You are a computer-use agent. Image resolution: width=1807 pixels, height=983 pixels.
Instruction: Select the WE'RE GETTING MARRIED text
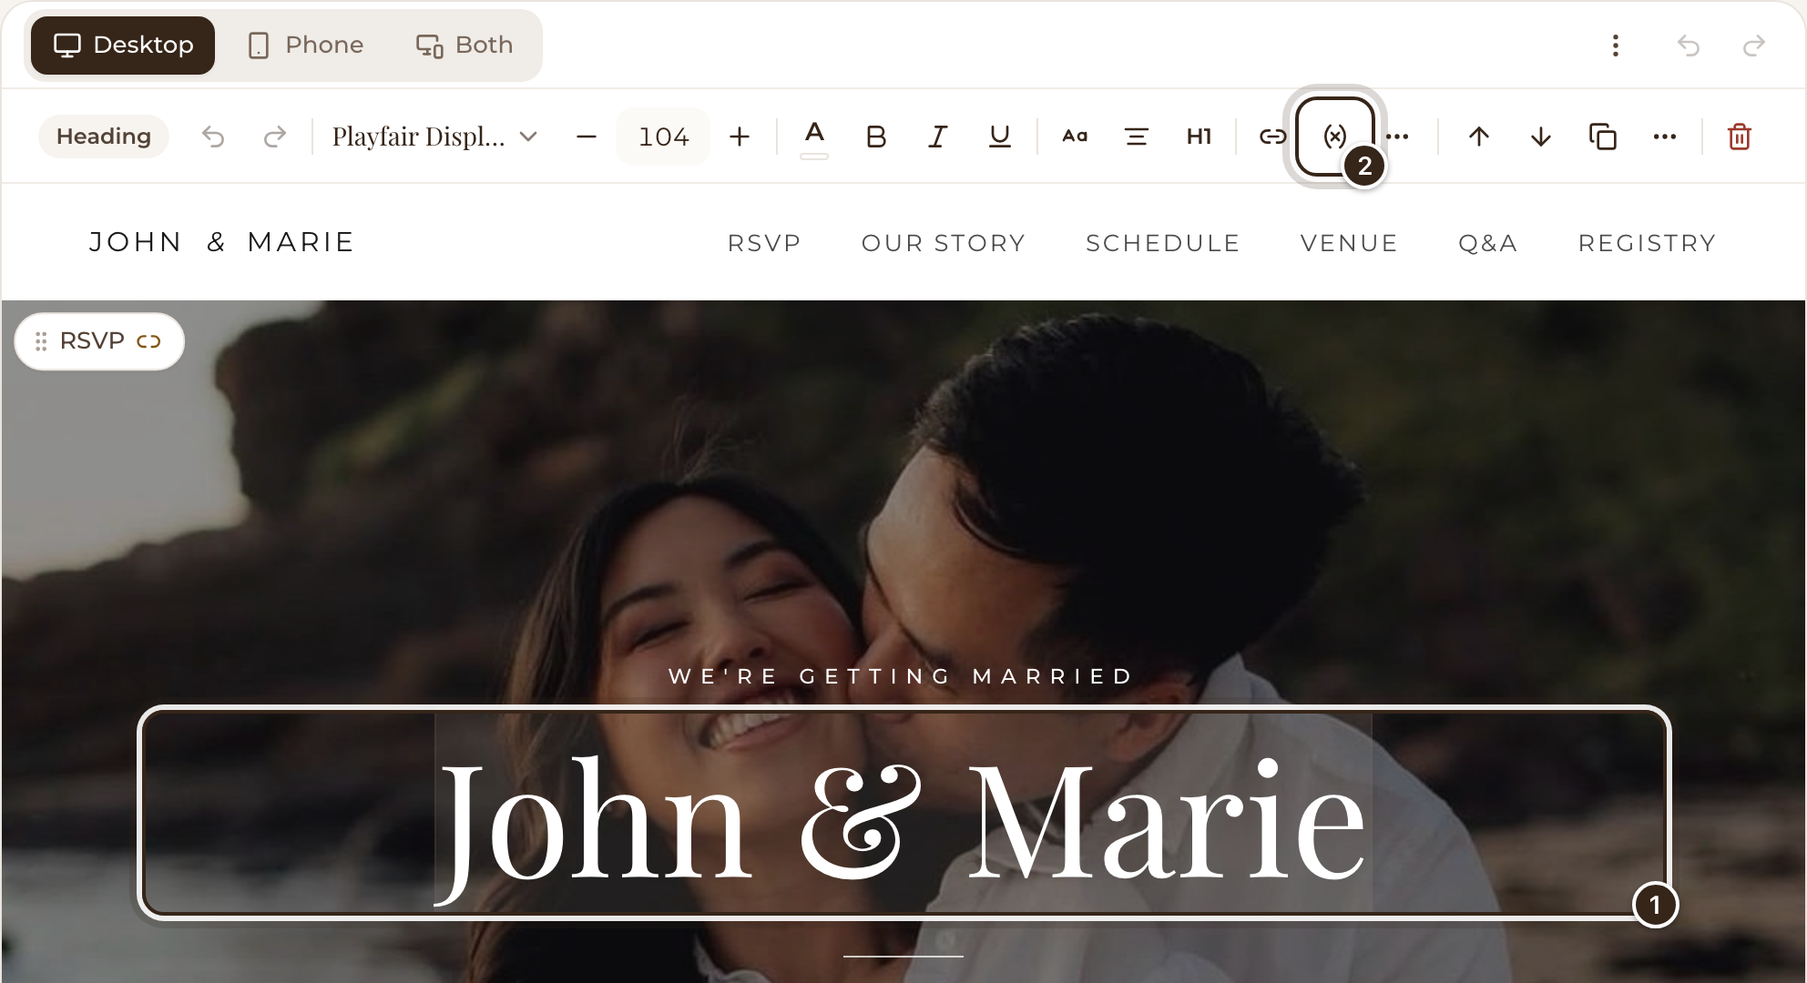pyautogui.click(x=902, y=676)
